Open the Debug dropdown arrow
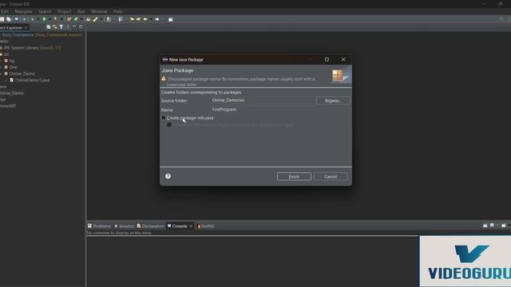Image resolution: width=511 pixels, height=287 pixels. tap(38, 19)
